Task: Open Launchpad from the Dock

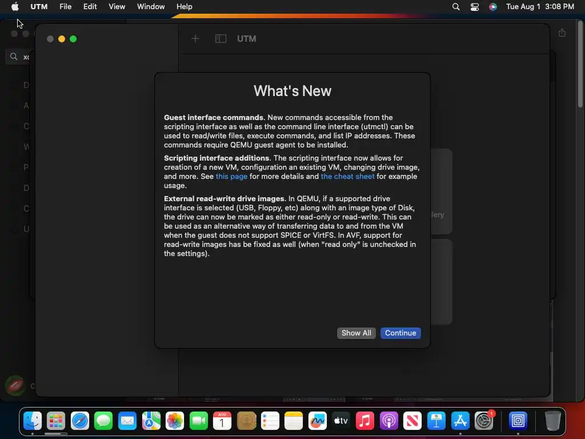Action: 56,421
